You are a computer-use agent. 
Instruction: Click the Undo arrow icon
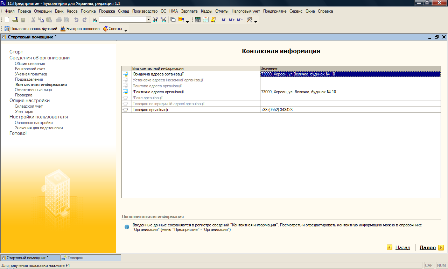(76, 20)
